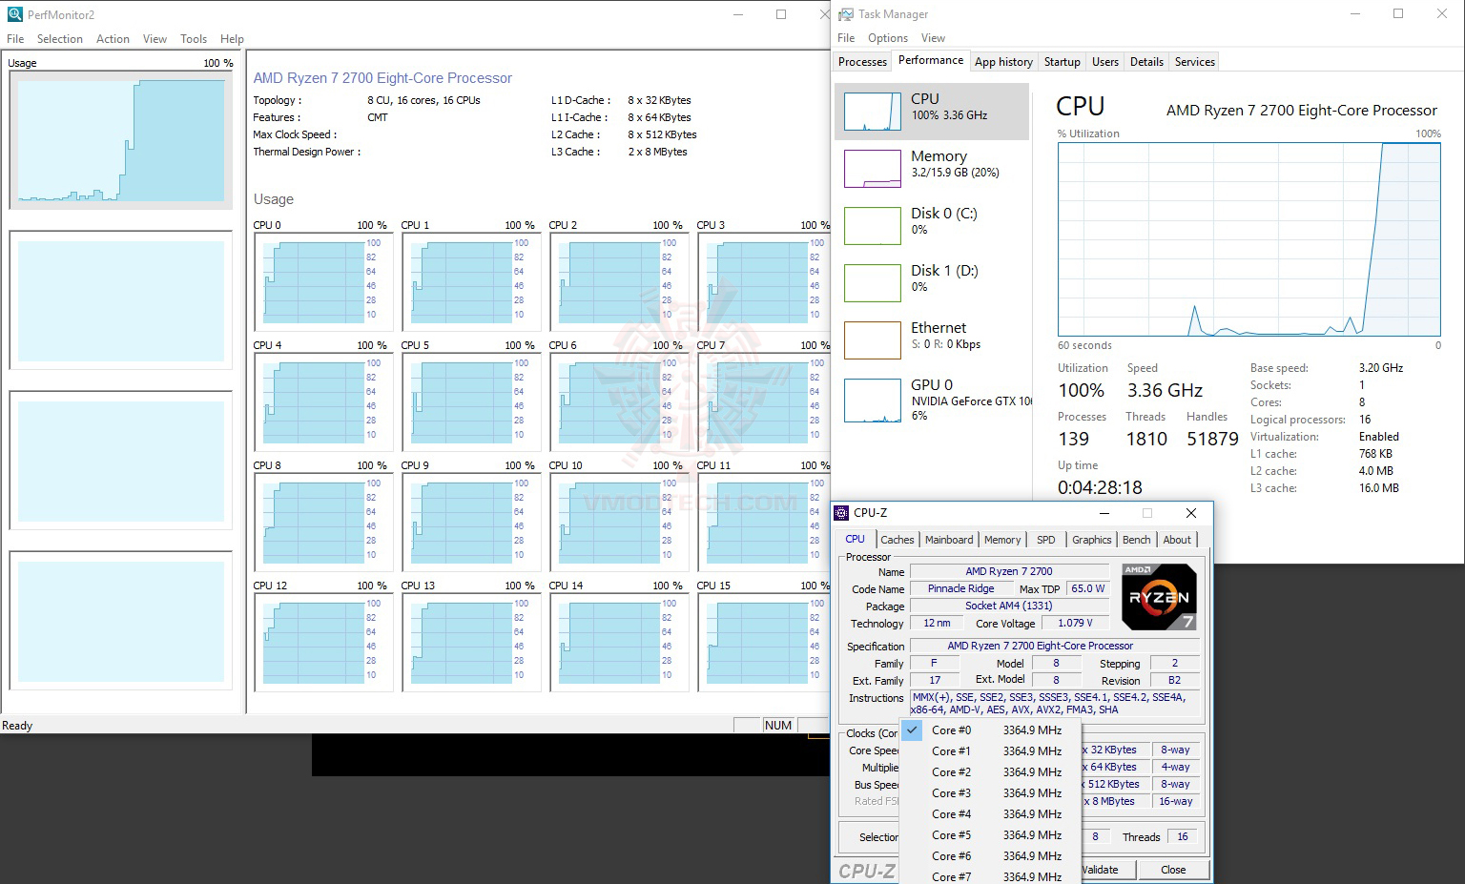Open View menu in Task Manager
Screen dimensions: 1465x884
pyautogui.click(x=933, y=38)
